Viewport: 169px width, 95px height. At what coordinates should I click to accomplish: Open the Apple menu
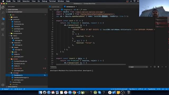point(3,1)
